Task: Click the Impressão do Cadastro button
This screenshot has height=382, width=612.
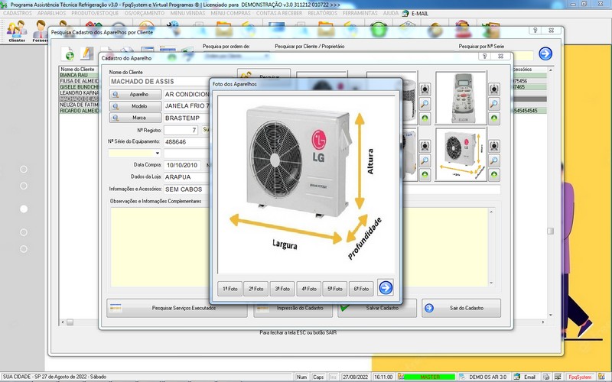Action: [x=293, y=308]
